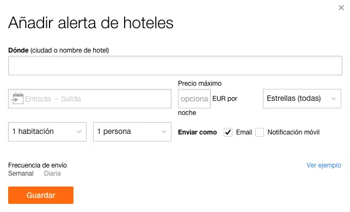
Task: Select Semanal sending frequency
Action: (21, 174)
